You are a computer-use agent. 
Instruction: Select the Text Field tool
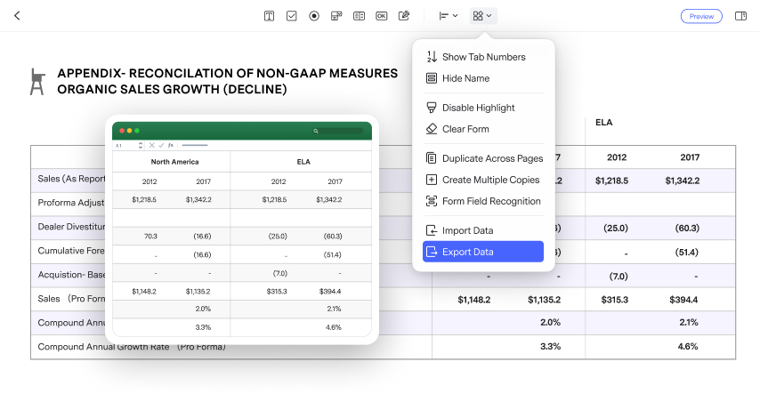coord(270,16)
